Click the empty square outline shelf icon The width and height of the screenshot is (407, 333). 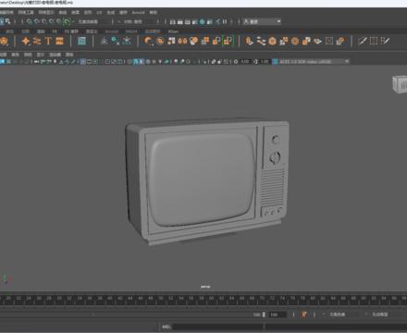329,41
